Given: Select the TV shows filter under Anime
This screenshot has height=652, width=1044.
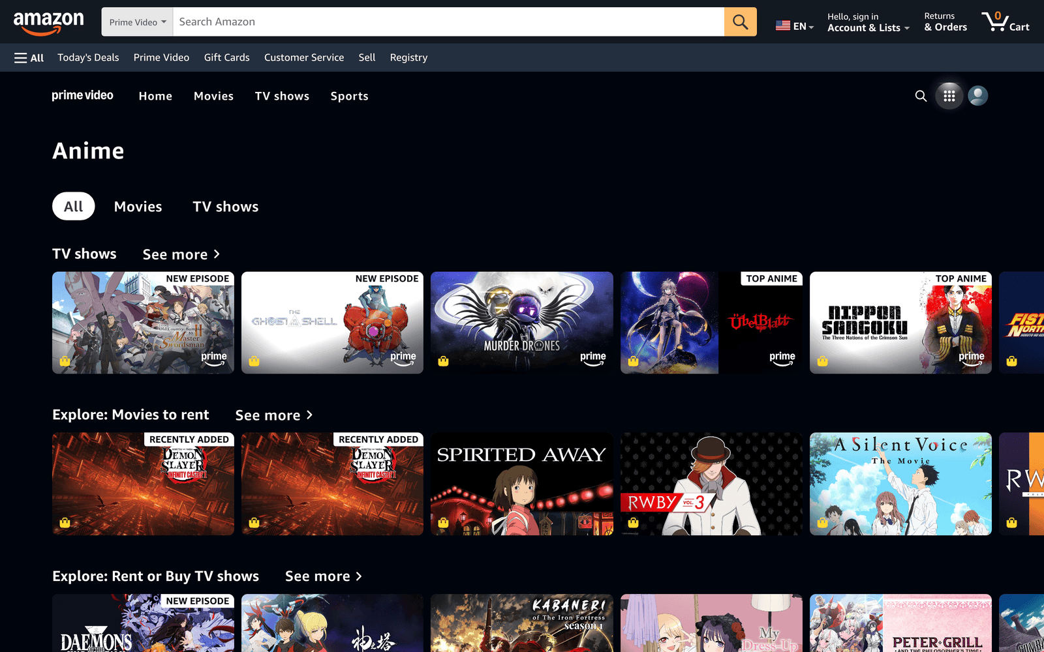Looking at the screenshot, I should click(x=225, y=207).
